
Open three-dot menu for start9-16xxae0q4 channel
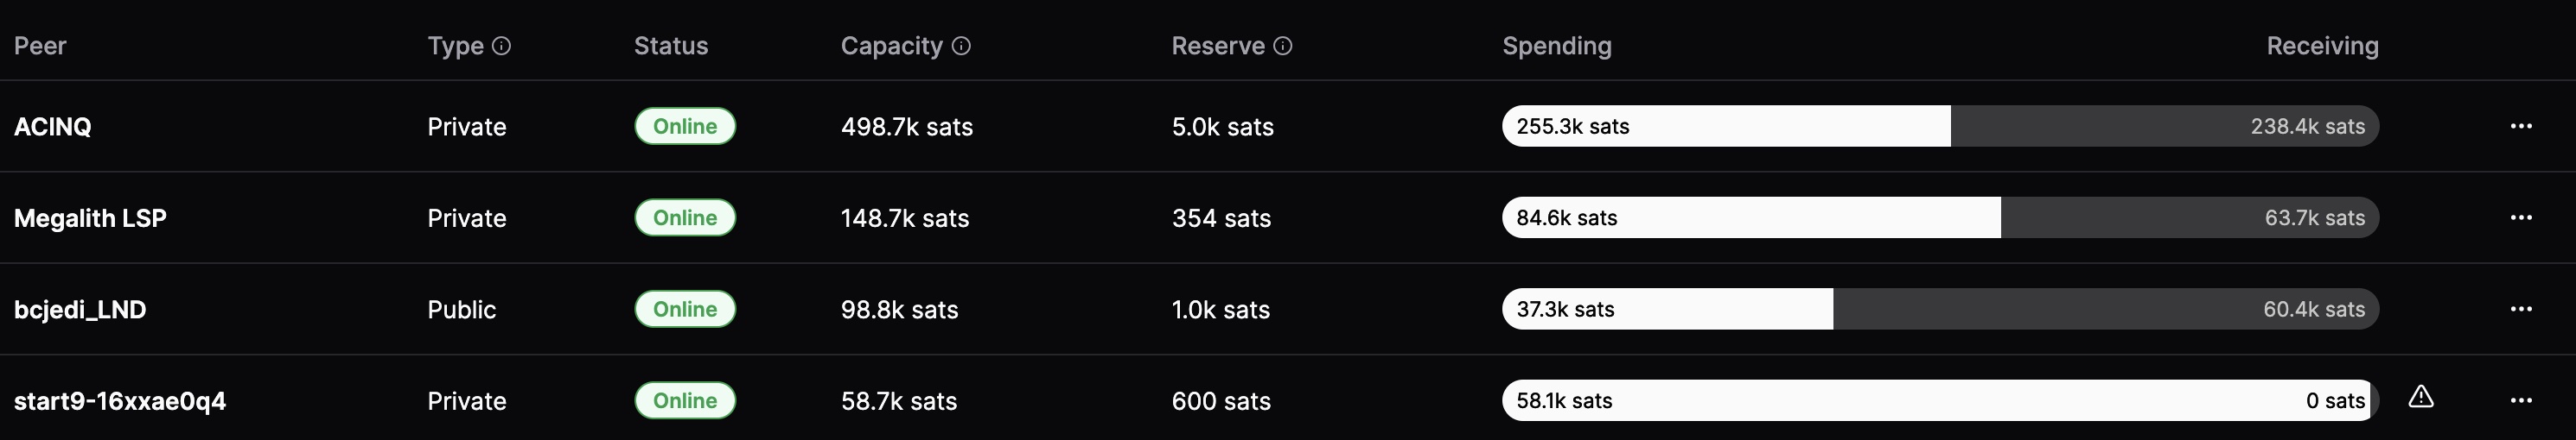[2521, 400]
